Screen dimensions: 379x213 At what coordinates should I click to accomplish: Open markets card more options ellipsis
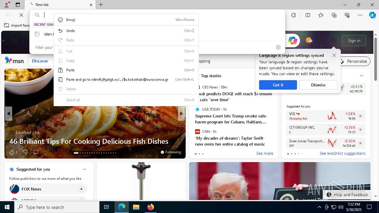tap(361, 76)
